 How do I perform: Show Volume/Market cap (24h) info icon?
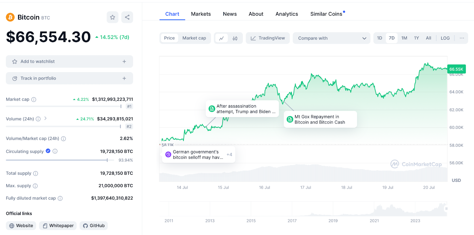63,139
